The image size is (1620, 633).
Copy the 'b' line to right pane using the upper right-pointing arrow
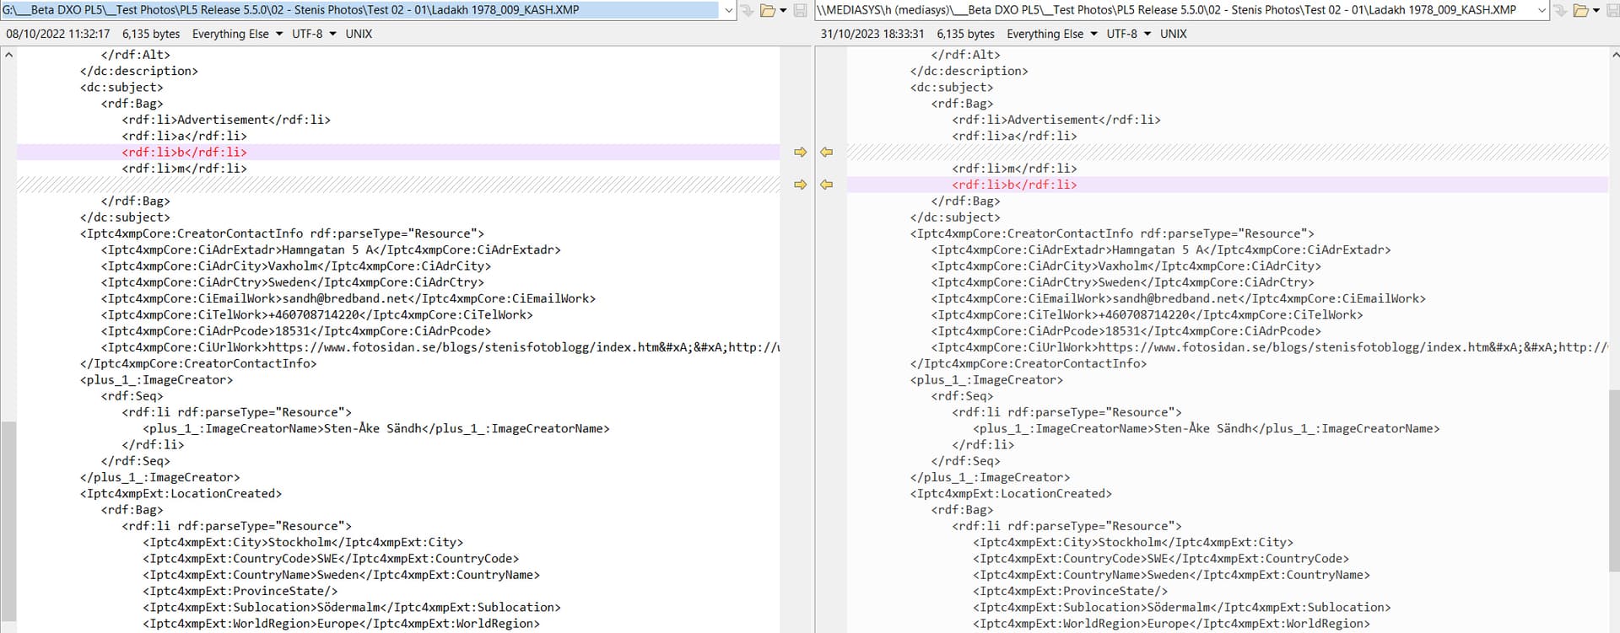coord(800,153)
